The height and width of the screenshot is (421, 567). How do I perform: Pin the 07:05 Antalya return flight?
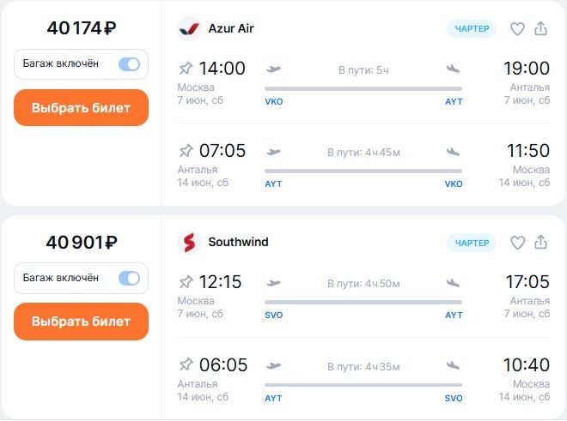pos(186,151)
